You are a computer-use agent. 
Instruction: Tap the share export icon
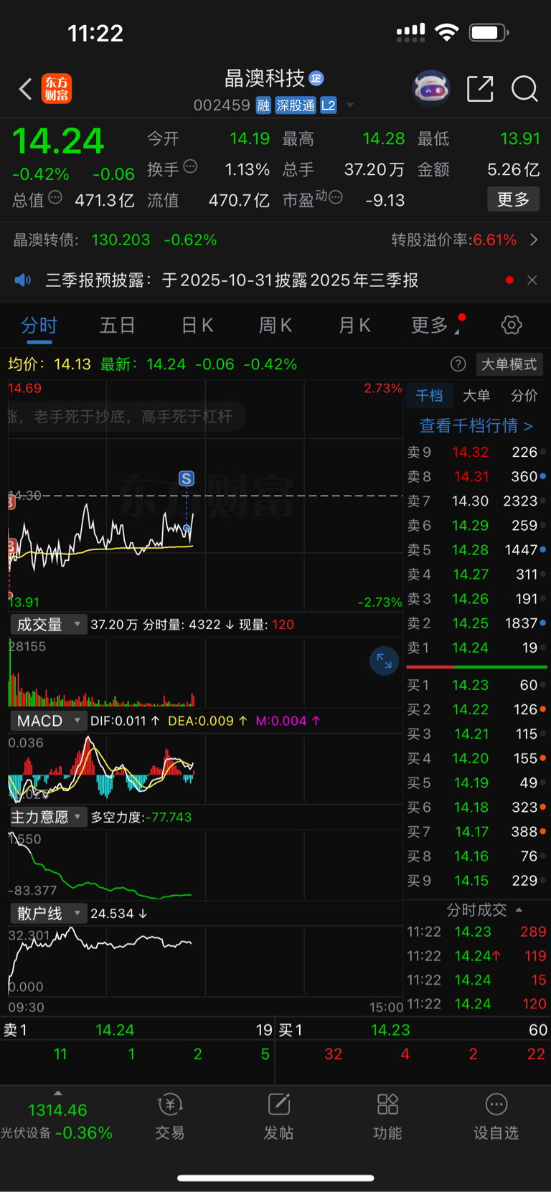[480, 89]
